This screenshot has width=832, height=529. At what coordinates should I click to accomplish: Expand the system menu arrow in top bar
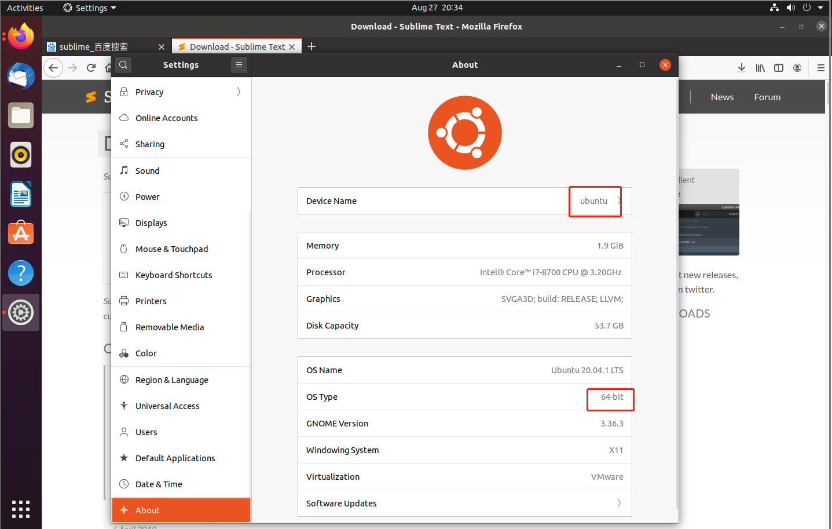[820, 8]
